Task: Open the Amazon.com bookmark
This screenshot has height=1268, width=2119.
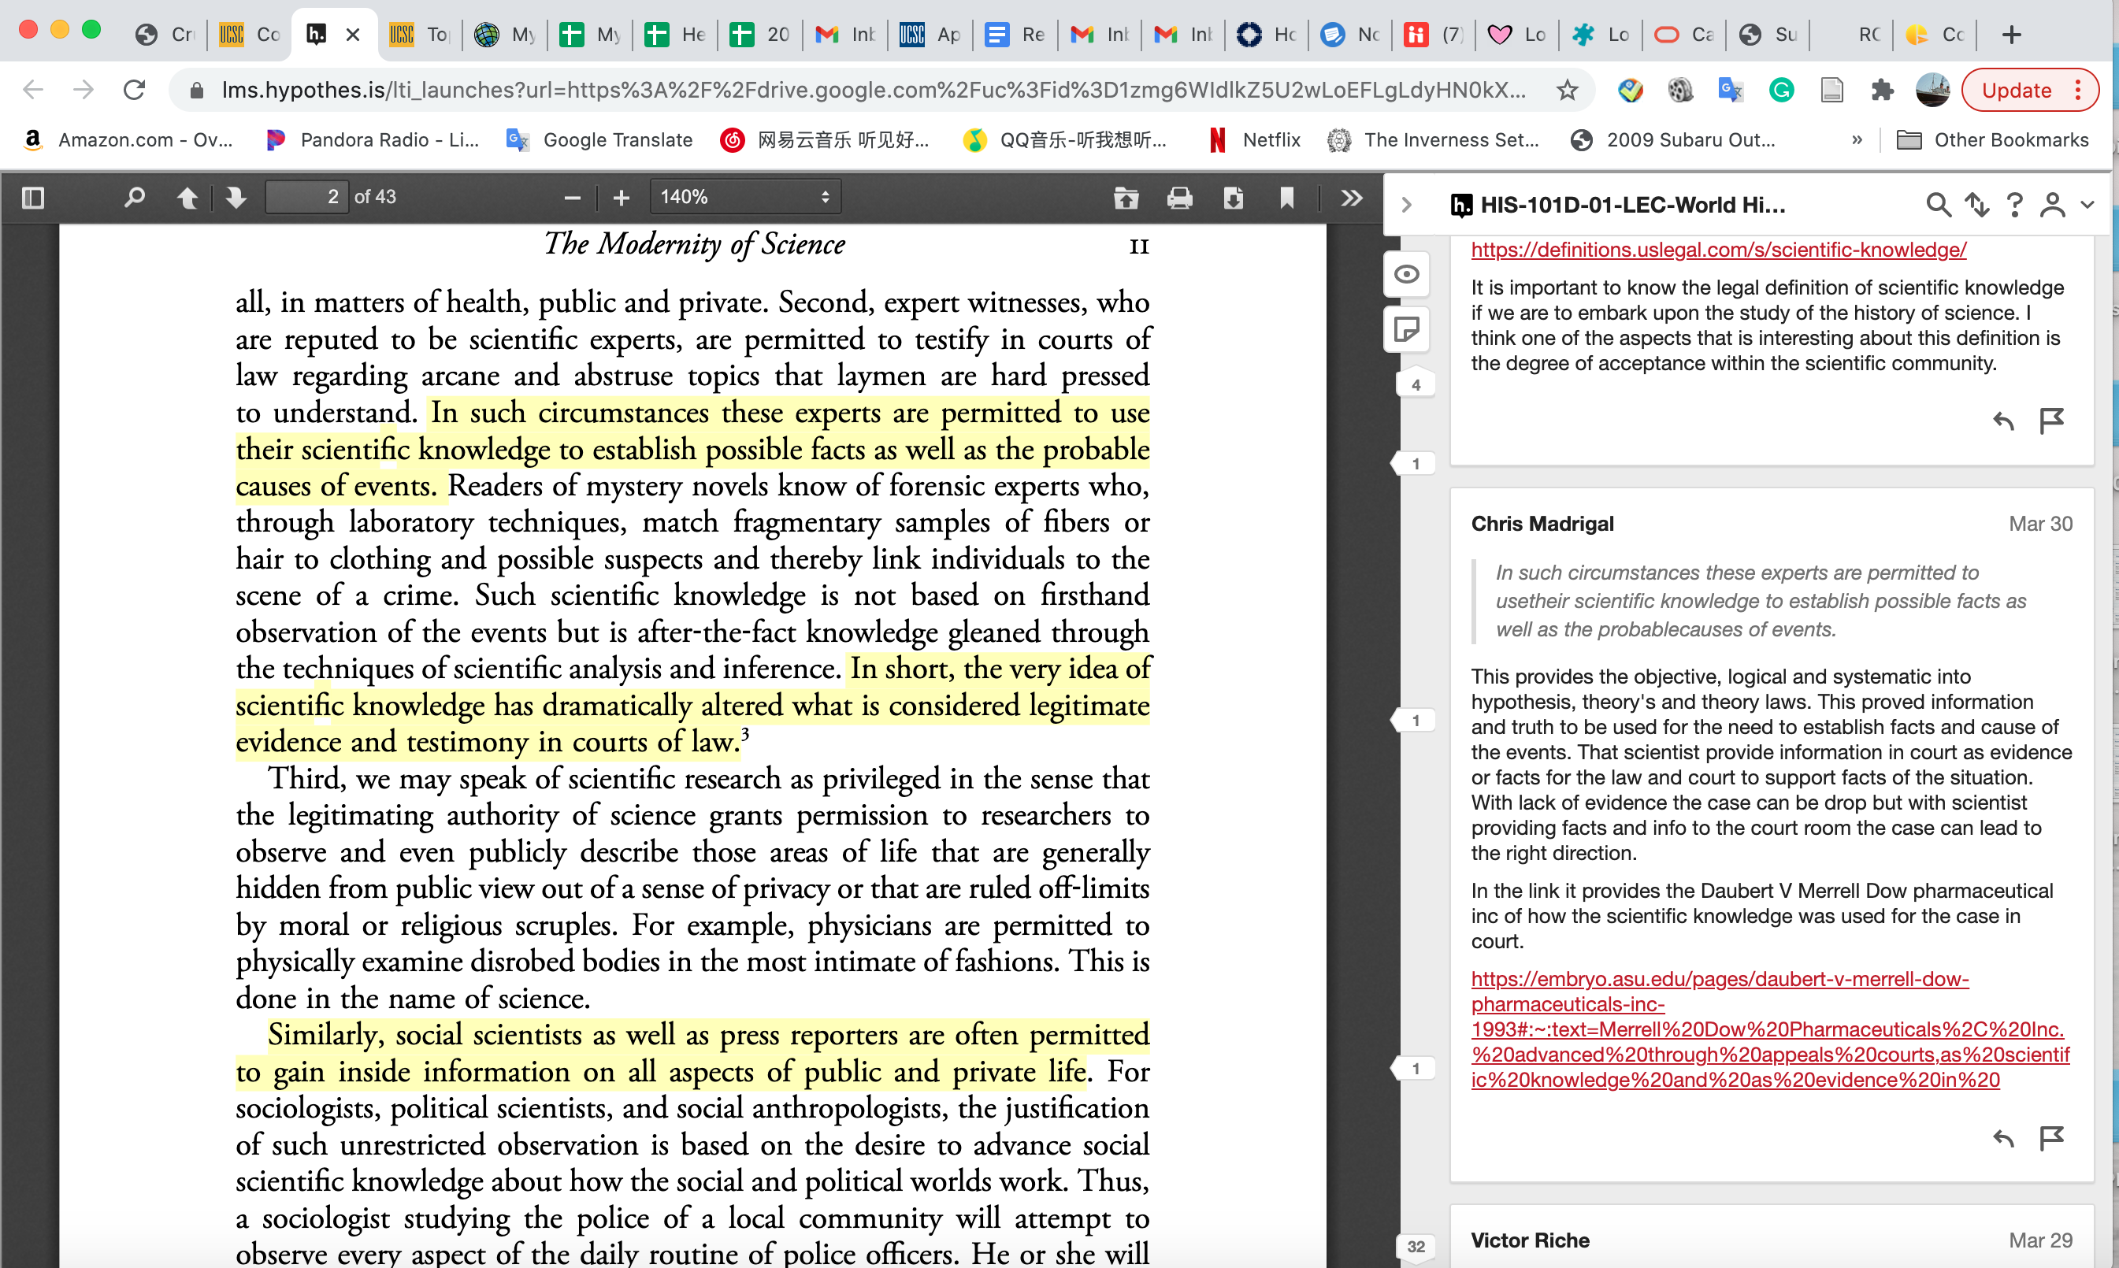Action: (x=128, y=140)
